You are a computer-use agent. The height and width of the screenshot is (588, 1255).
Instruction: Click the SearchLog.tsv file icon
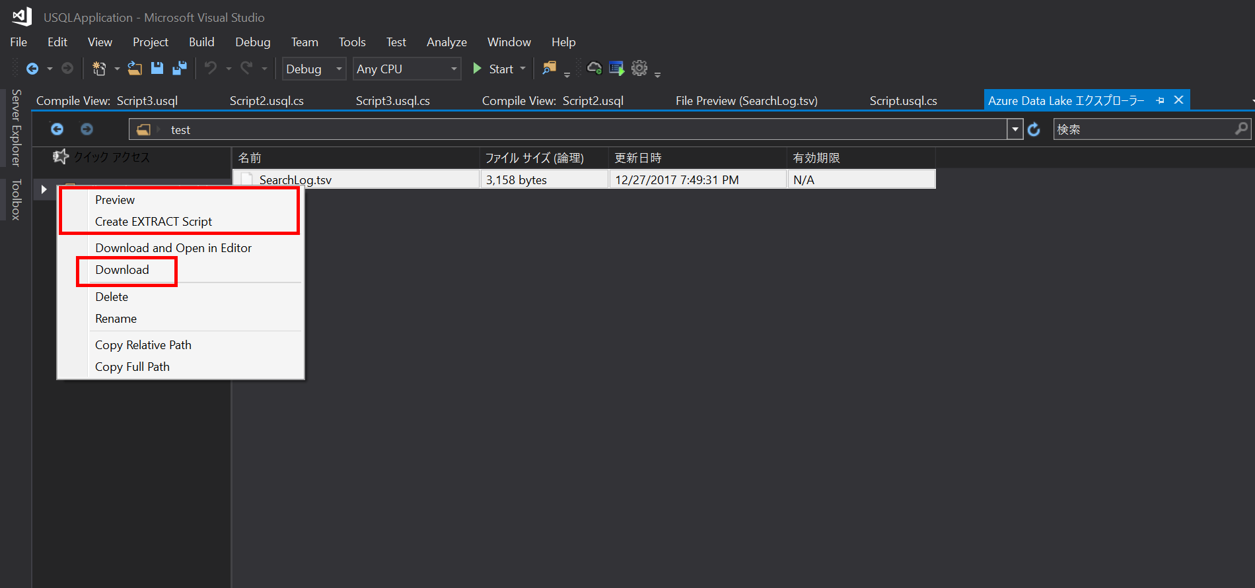(247, 180)
